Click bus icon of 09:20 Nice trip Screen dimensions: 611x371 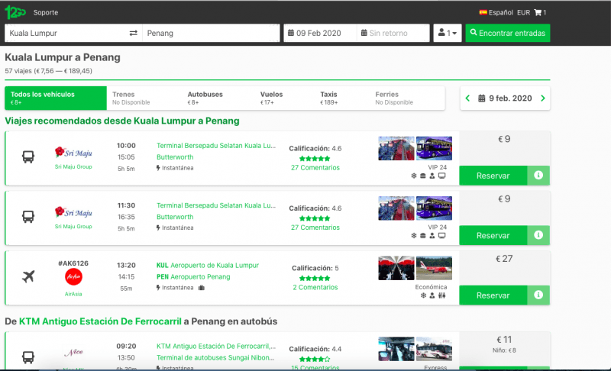pyautogui.click(x=28, y=357)
